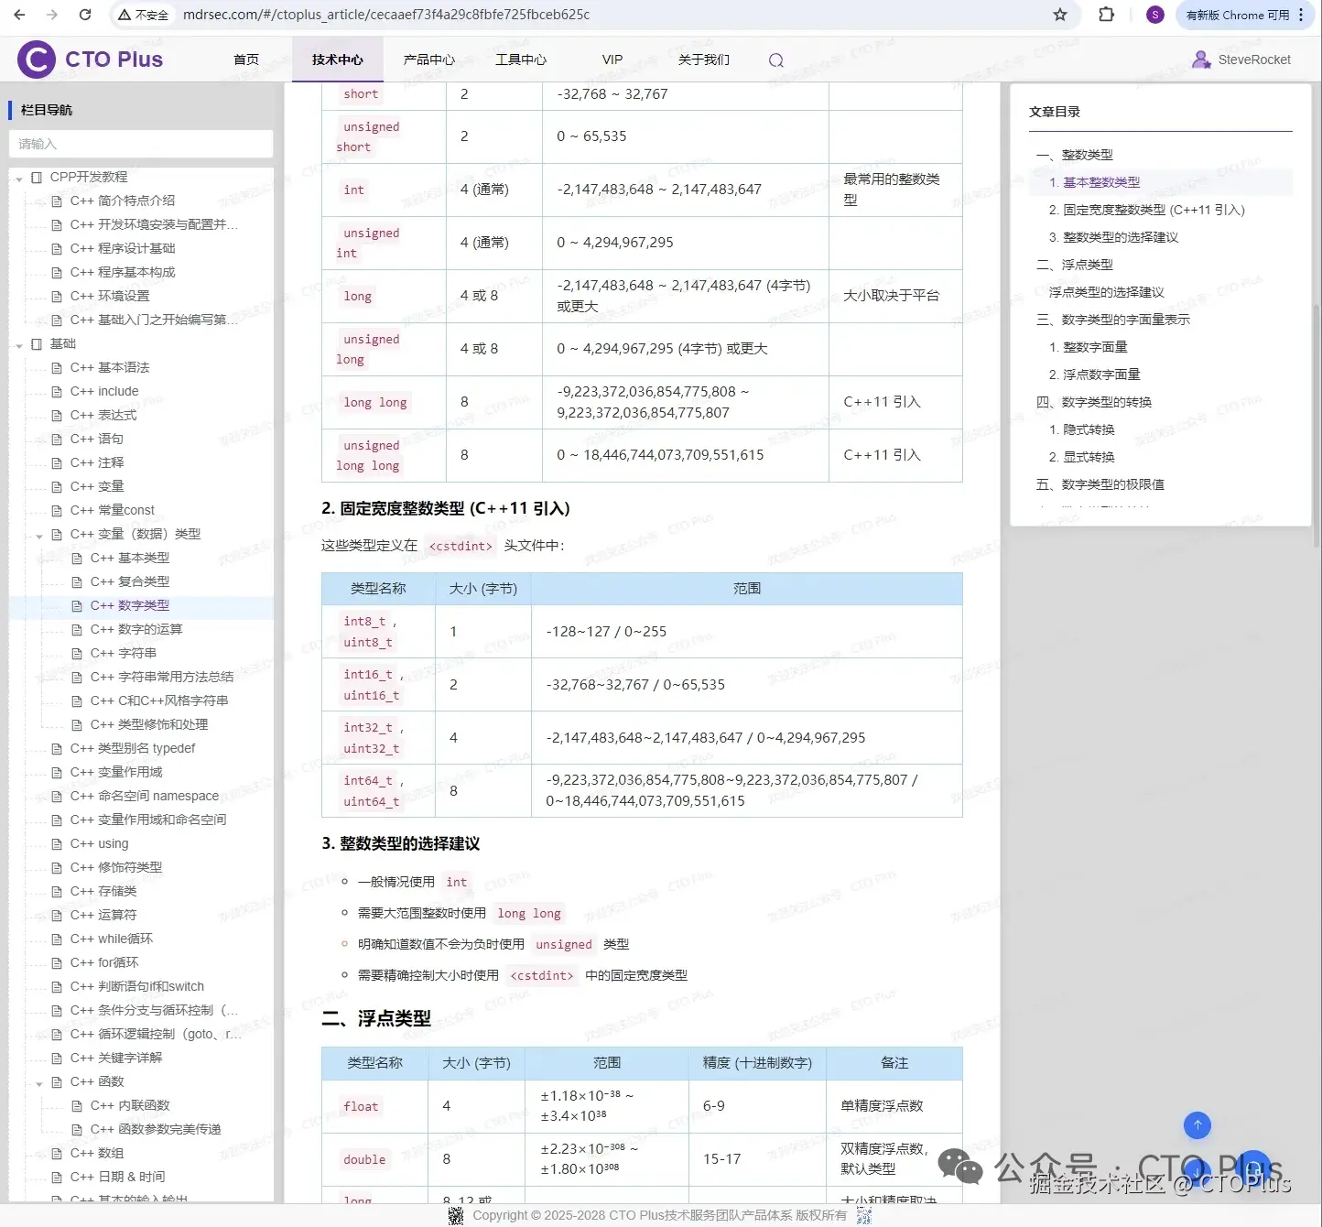Click the 请输入 search input field

140,144
